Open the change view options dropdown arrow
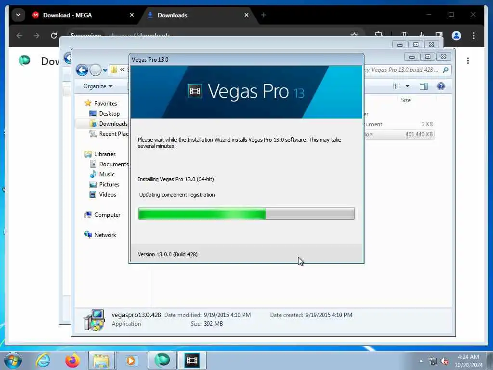493x370 pixels. (x=407, y=86)
